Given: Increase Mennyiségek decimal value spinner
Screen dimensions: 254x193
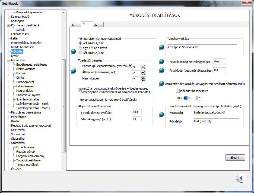Looking at the screenshot, I should pos(143,78).
